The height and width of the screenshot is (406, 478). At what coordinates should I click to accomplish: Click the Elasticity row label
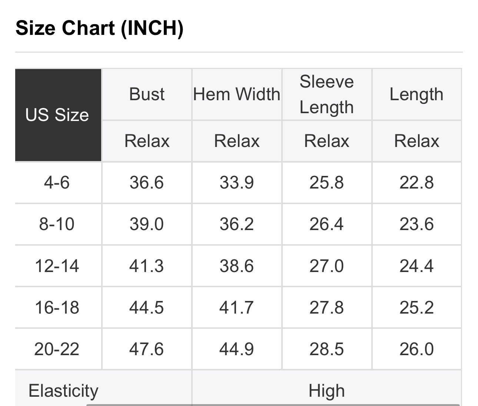pyautogui.click(x=63, y=390)
